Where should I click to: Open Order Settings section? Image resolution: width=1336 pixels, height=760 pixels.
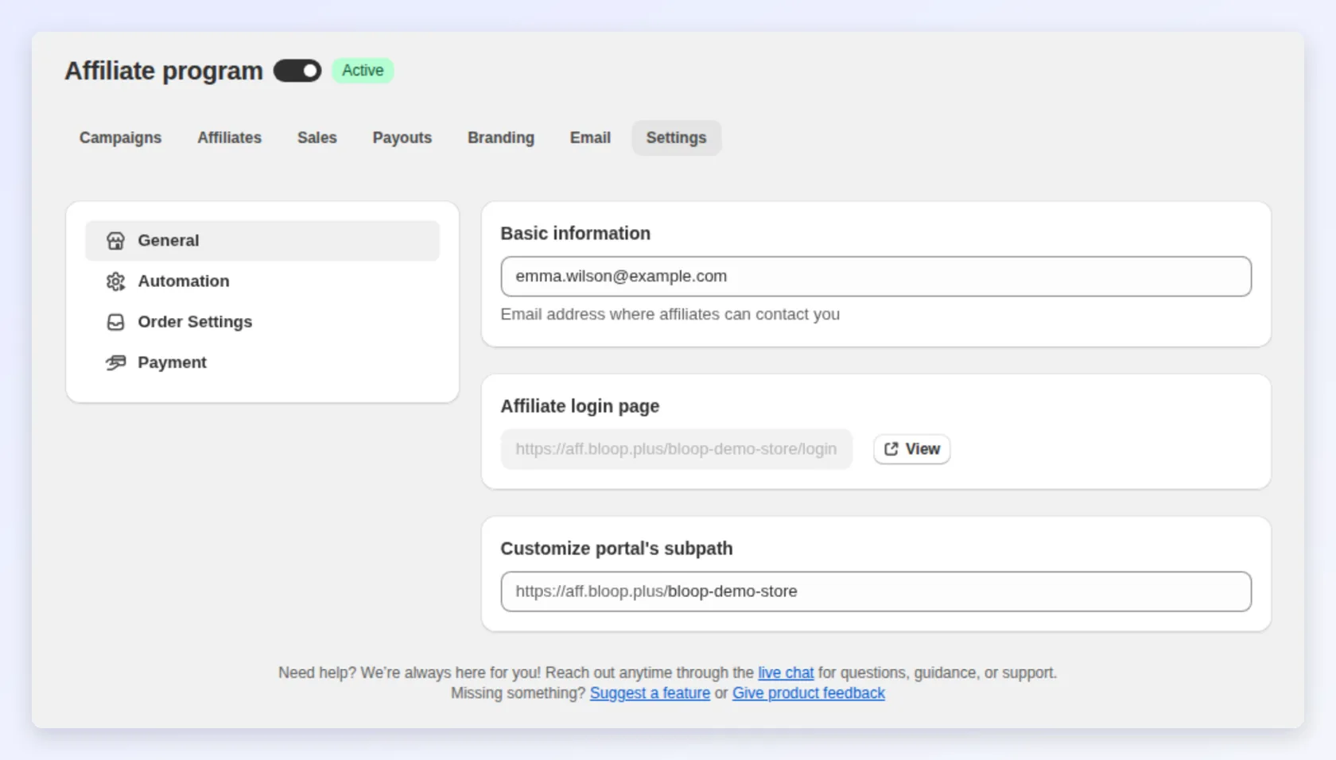(262, 322)
